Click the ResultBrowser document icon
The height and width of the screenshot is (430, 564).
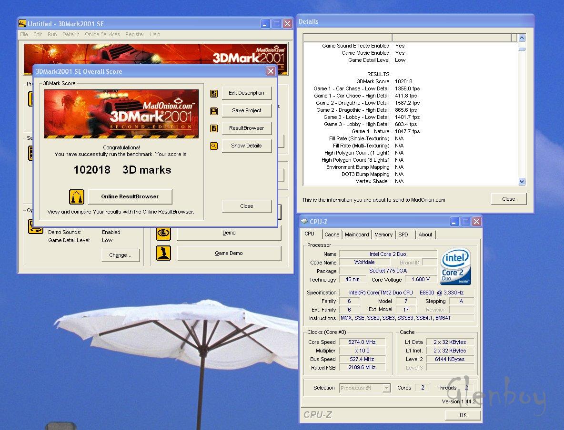tap(214, 128)
